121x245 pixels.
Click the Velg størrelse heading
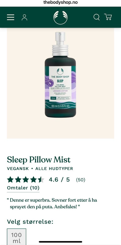pos(30,222)
